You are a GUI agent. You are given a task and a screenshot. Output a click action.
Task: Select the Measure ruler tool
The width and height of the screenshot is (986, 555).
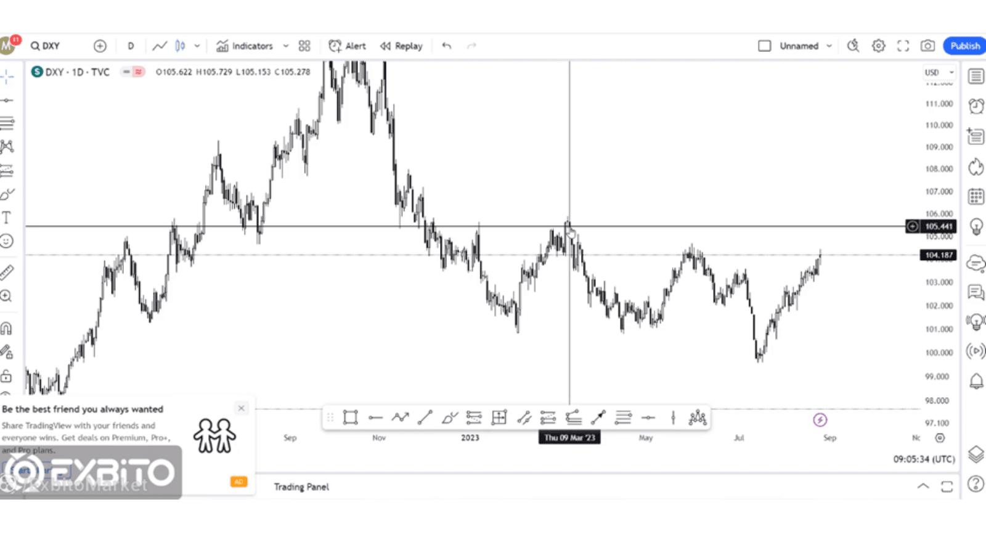7,272
